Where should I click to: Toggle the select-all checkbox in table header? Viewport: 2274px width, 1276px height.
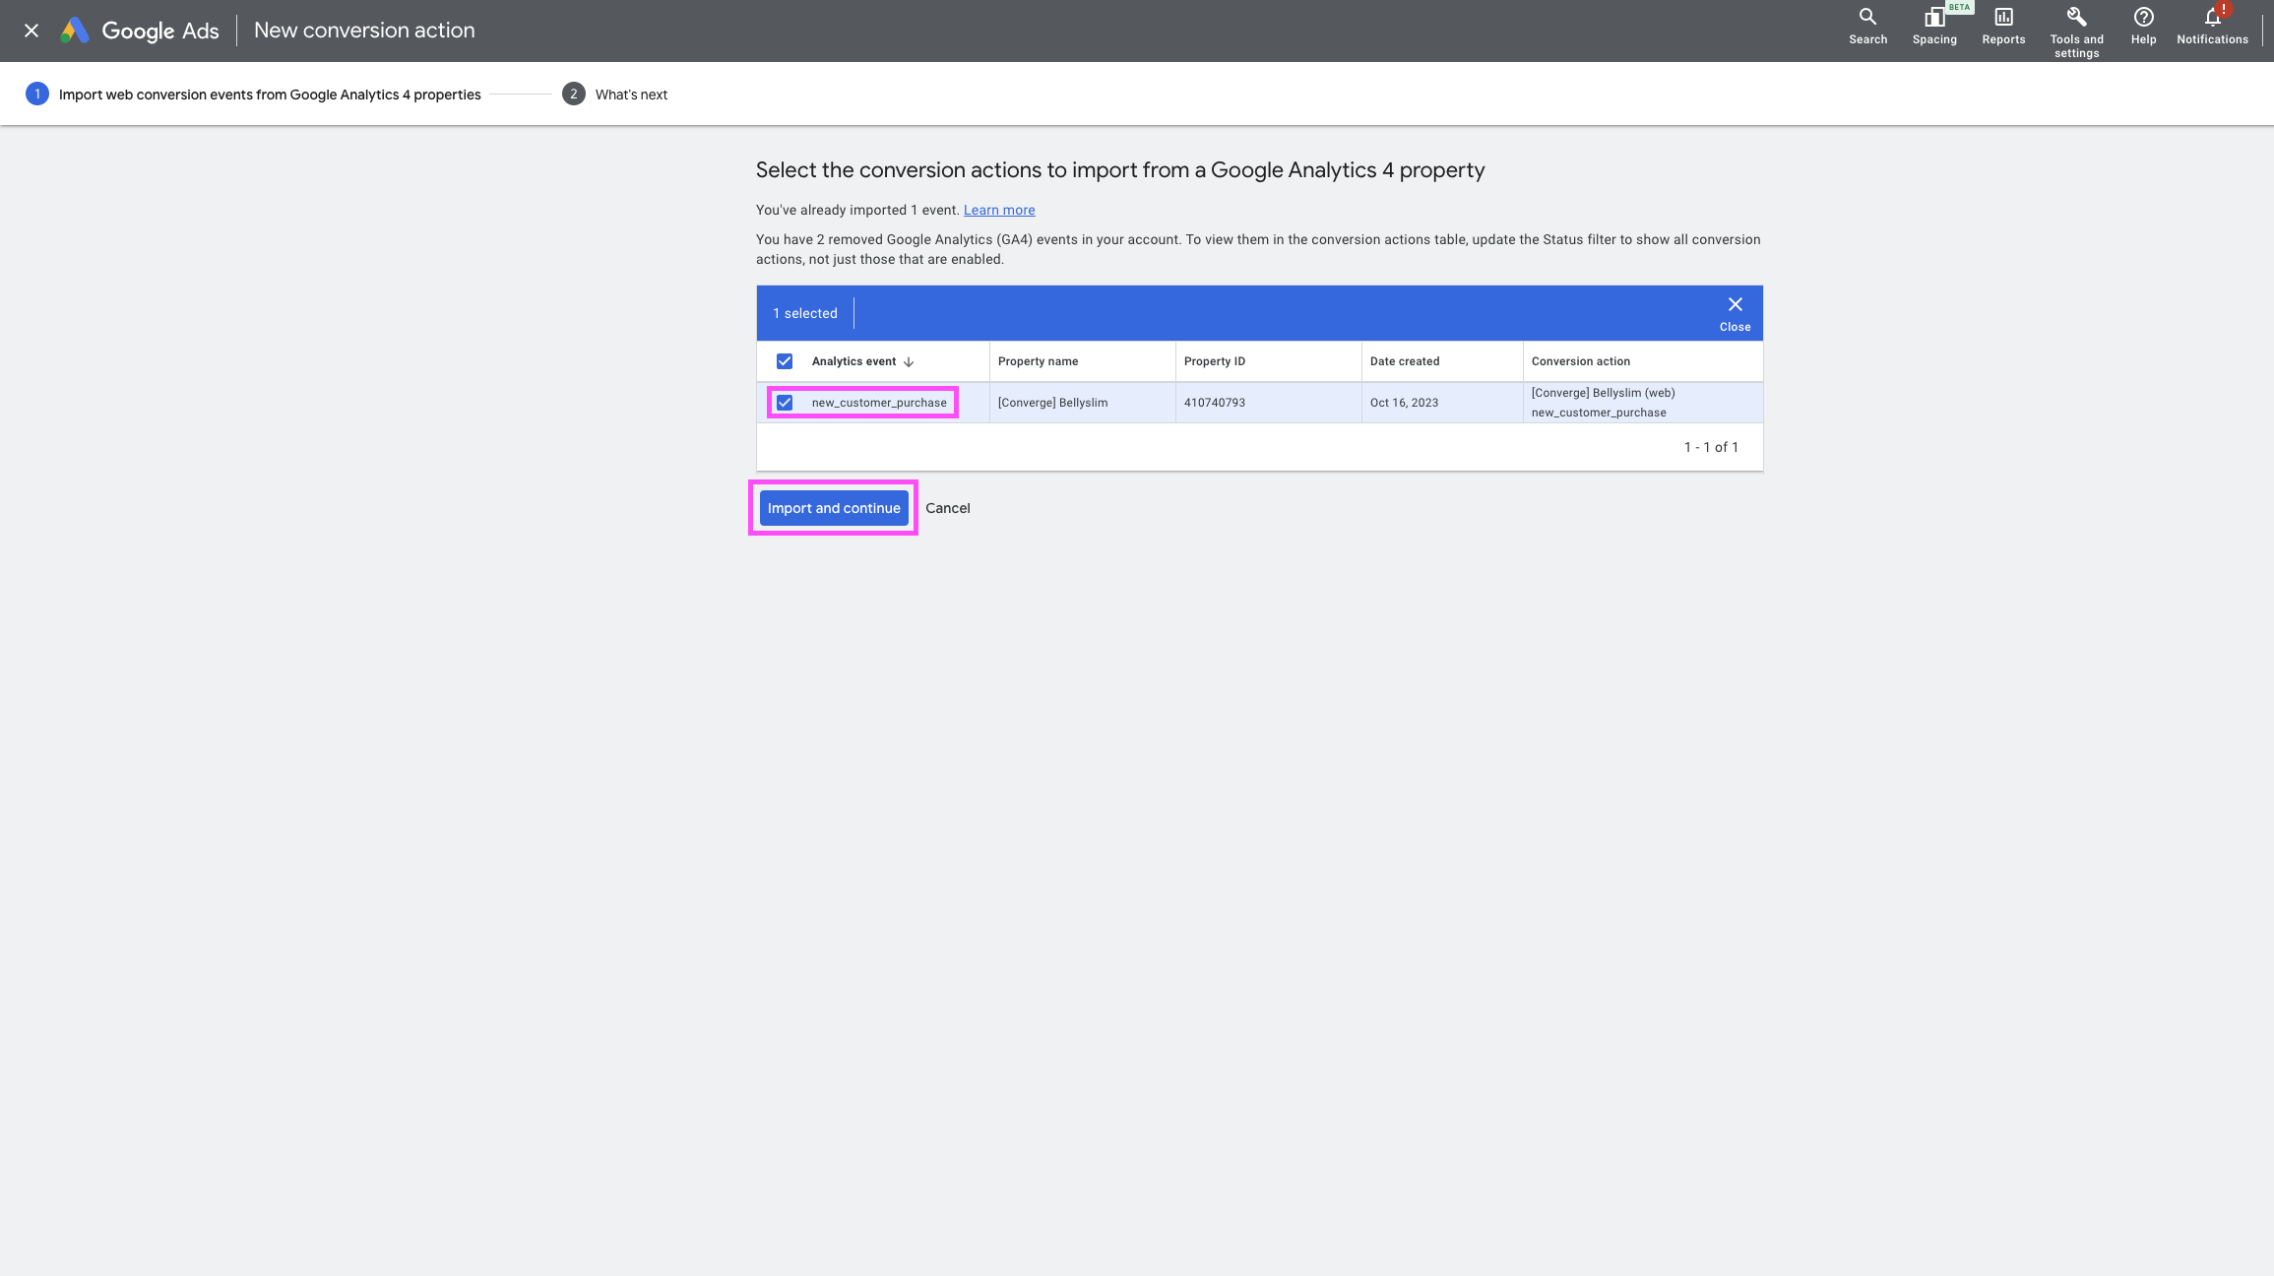[785, 361]
